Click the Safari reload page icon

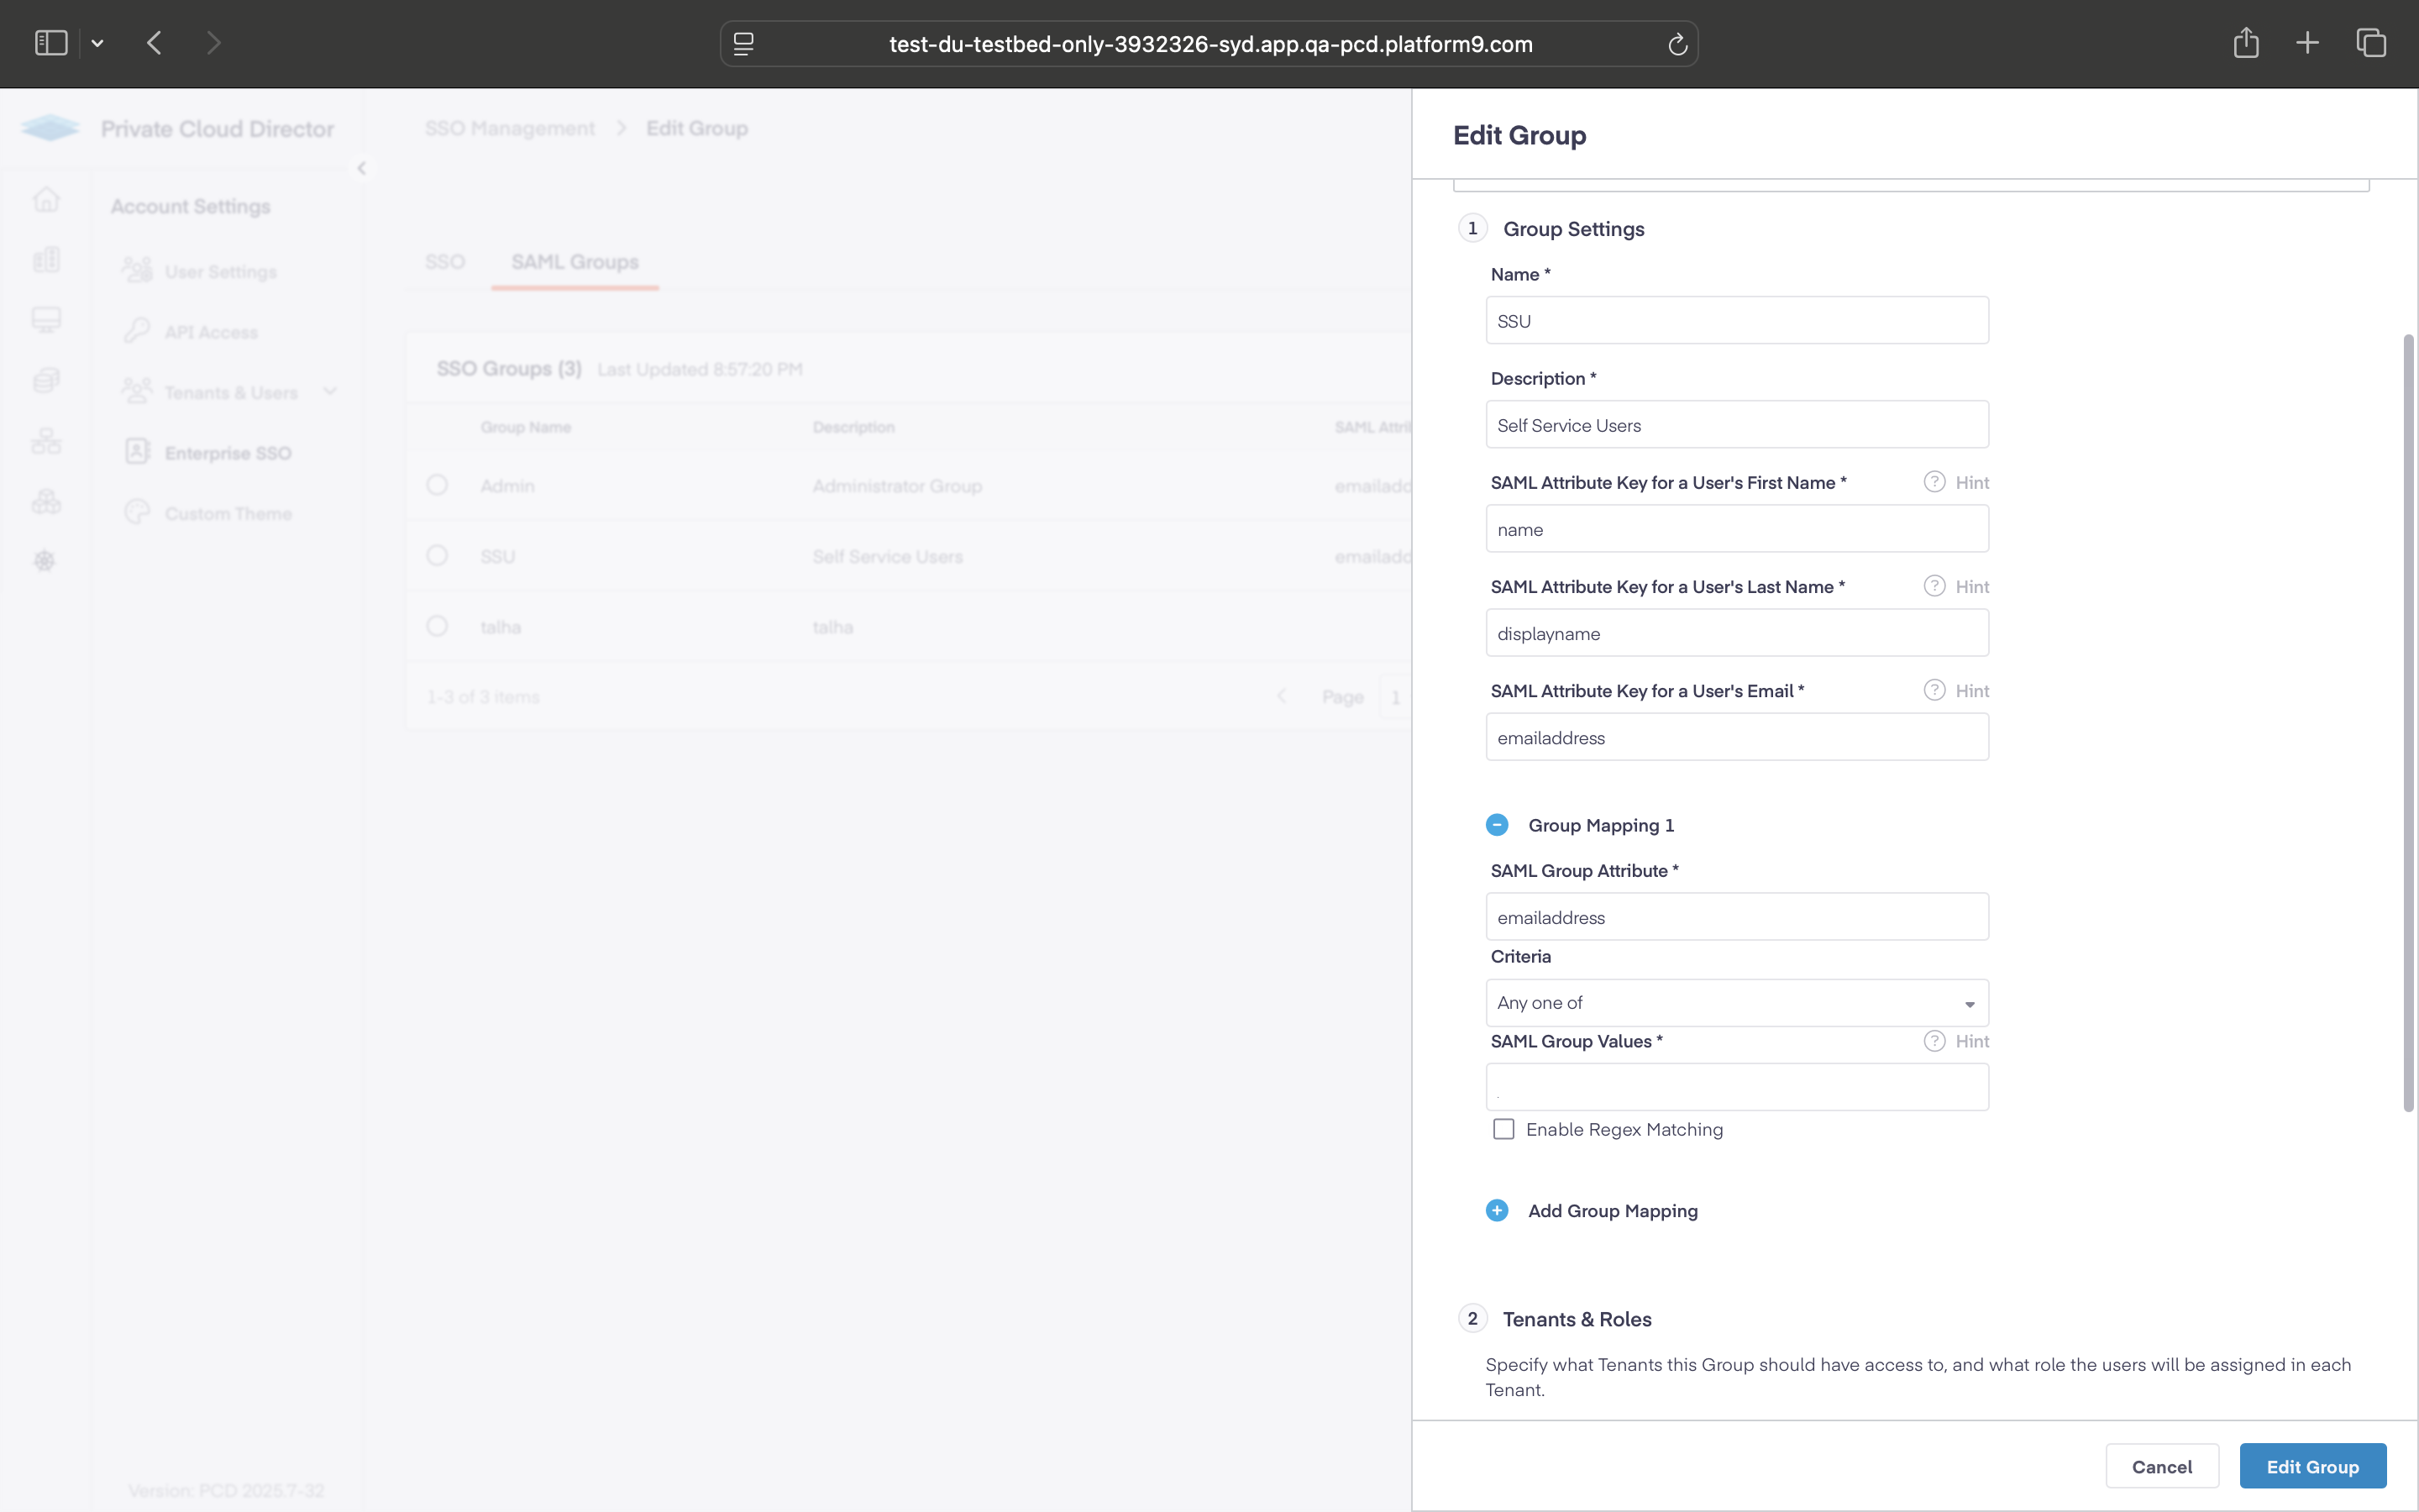click(1677, 44)
